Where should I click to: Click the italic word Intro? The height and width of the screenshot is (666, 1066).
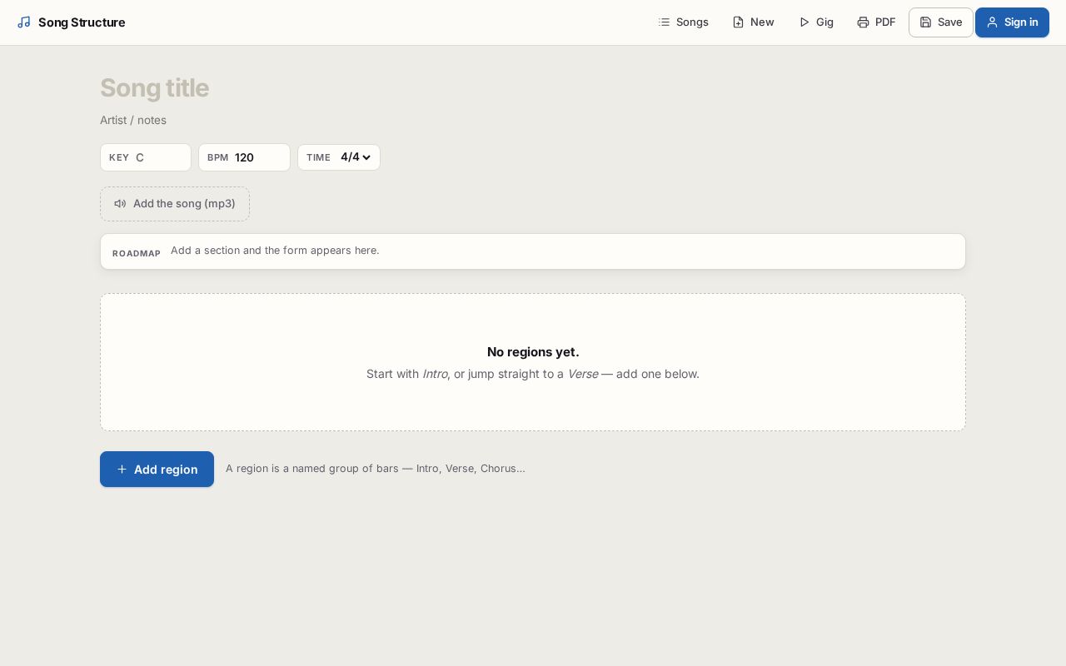click(435, 374)
